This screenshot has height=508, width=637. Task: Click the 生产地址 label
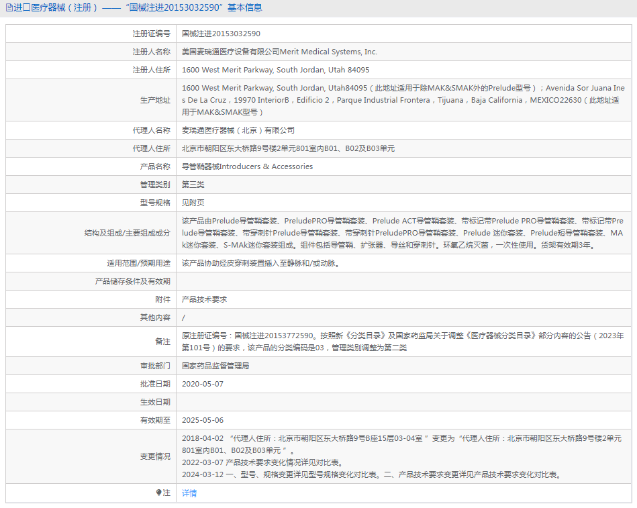point(155,100)
